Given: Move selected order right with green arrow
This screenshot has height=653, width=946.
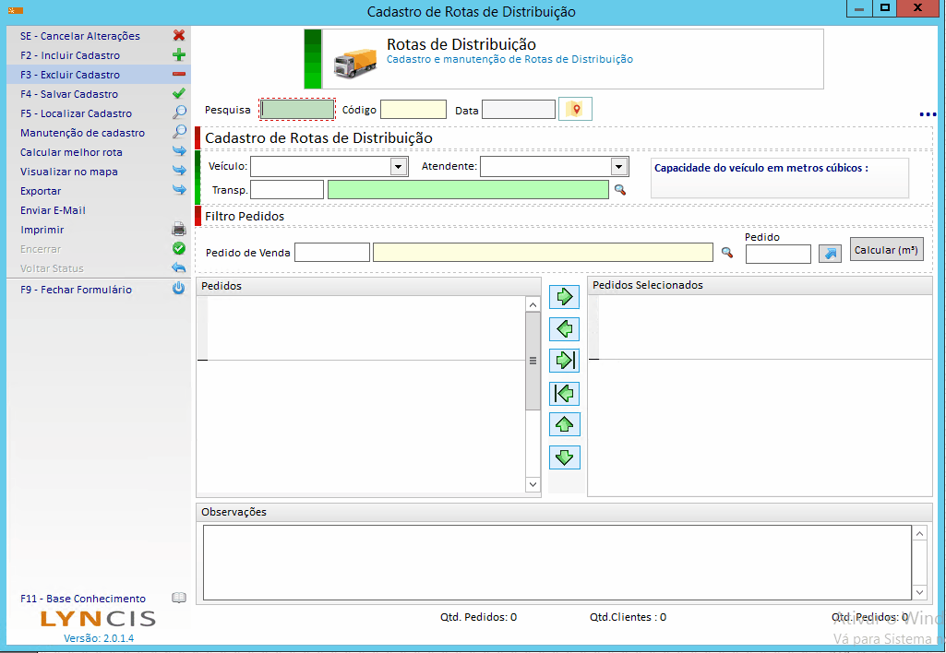Looking at the screenshot, I should click(x=564, y=297).
